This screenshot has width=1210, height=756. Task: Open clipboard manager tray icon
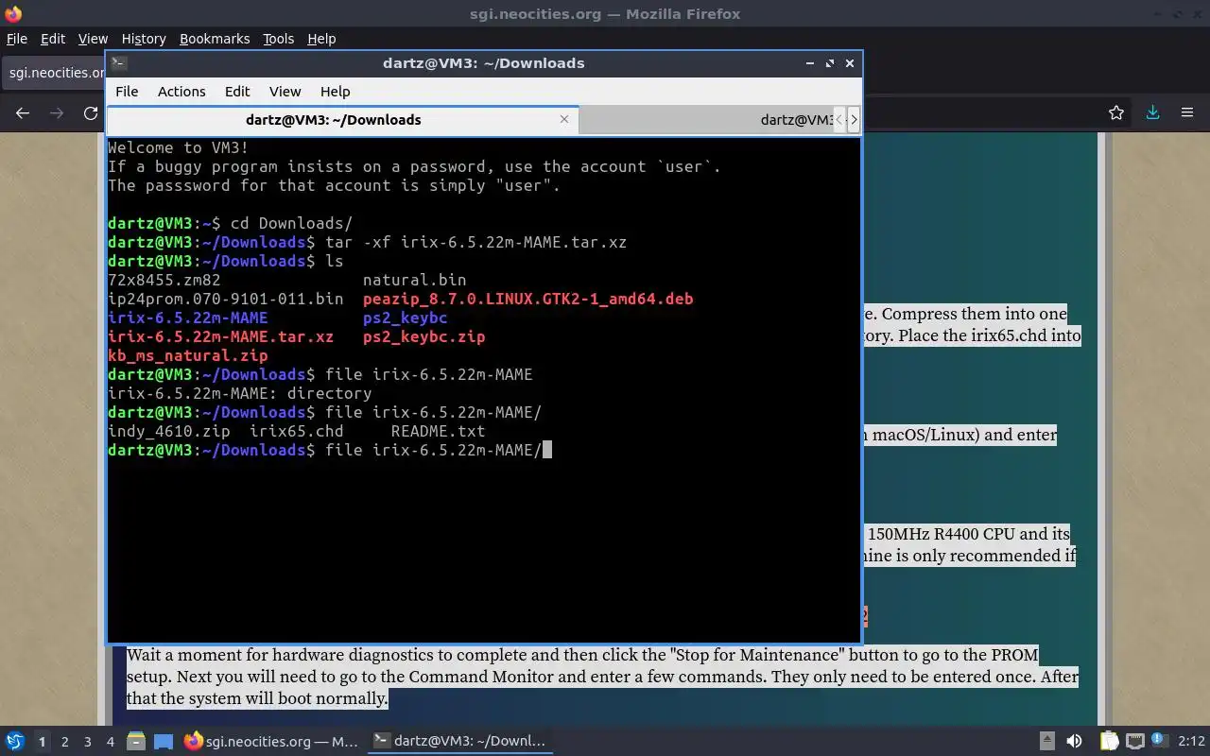1109,741
